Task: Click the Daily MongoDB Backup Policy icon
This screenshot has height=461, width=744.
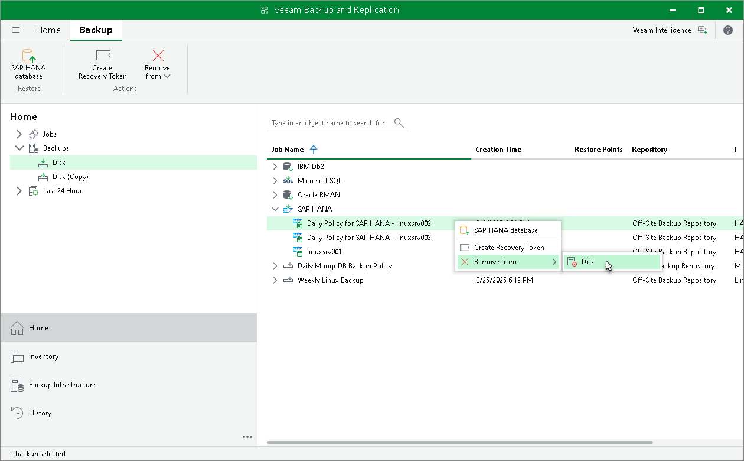Action: (x=288, y=266)
